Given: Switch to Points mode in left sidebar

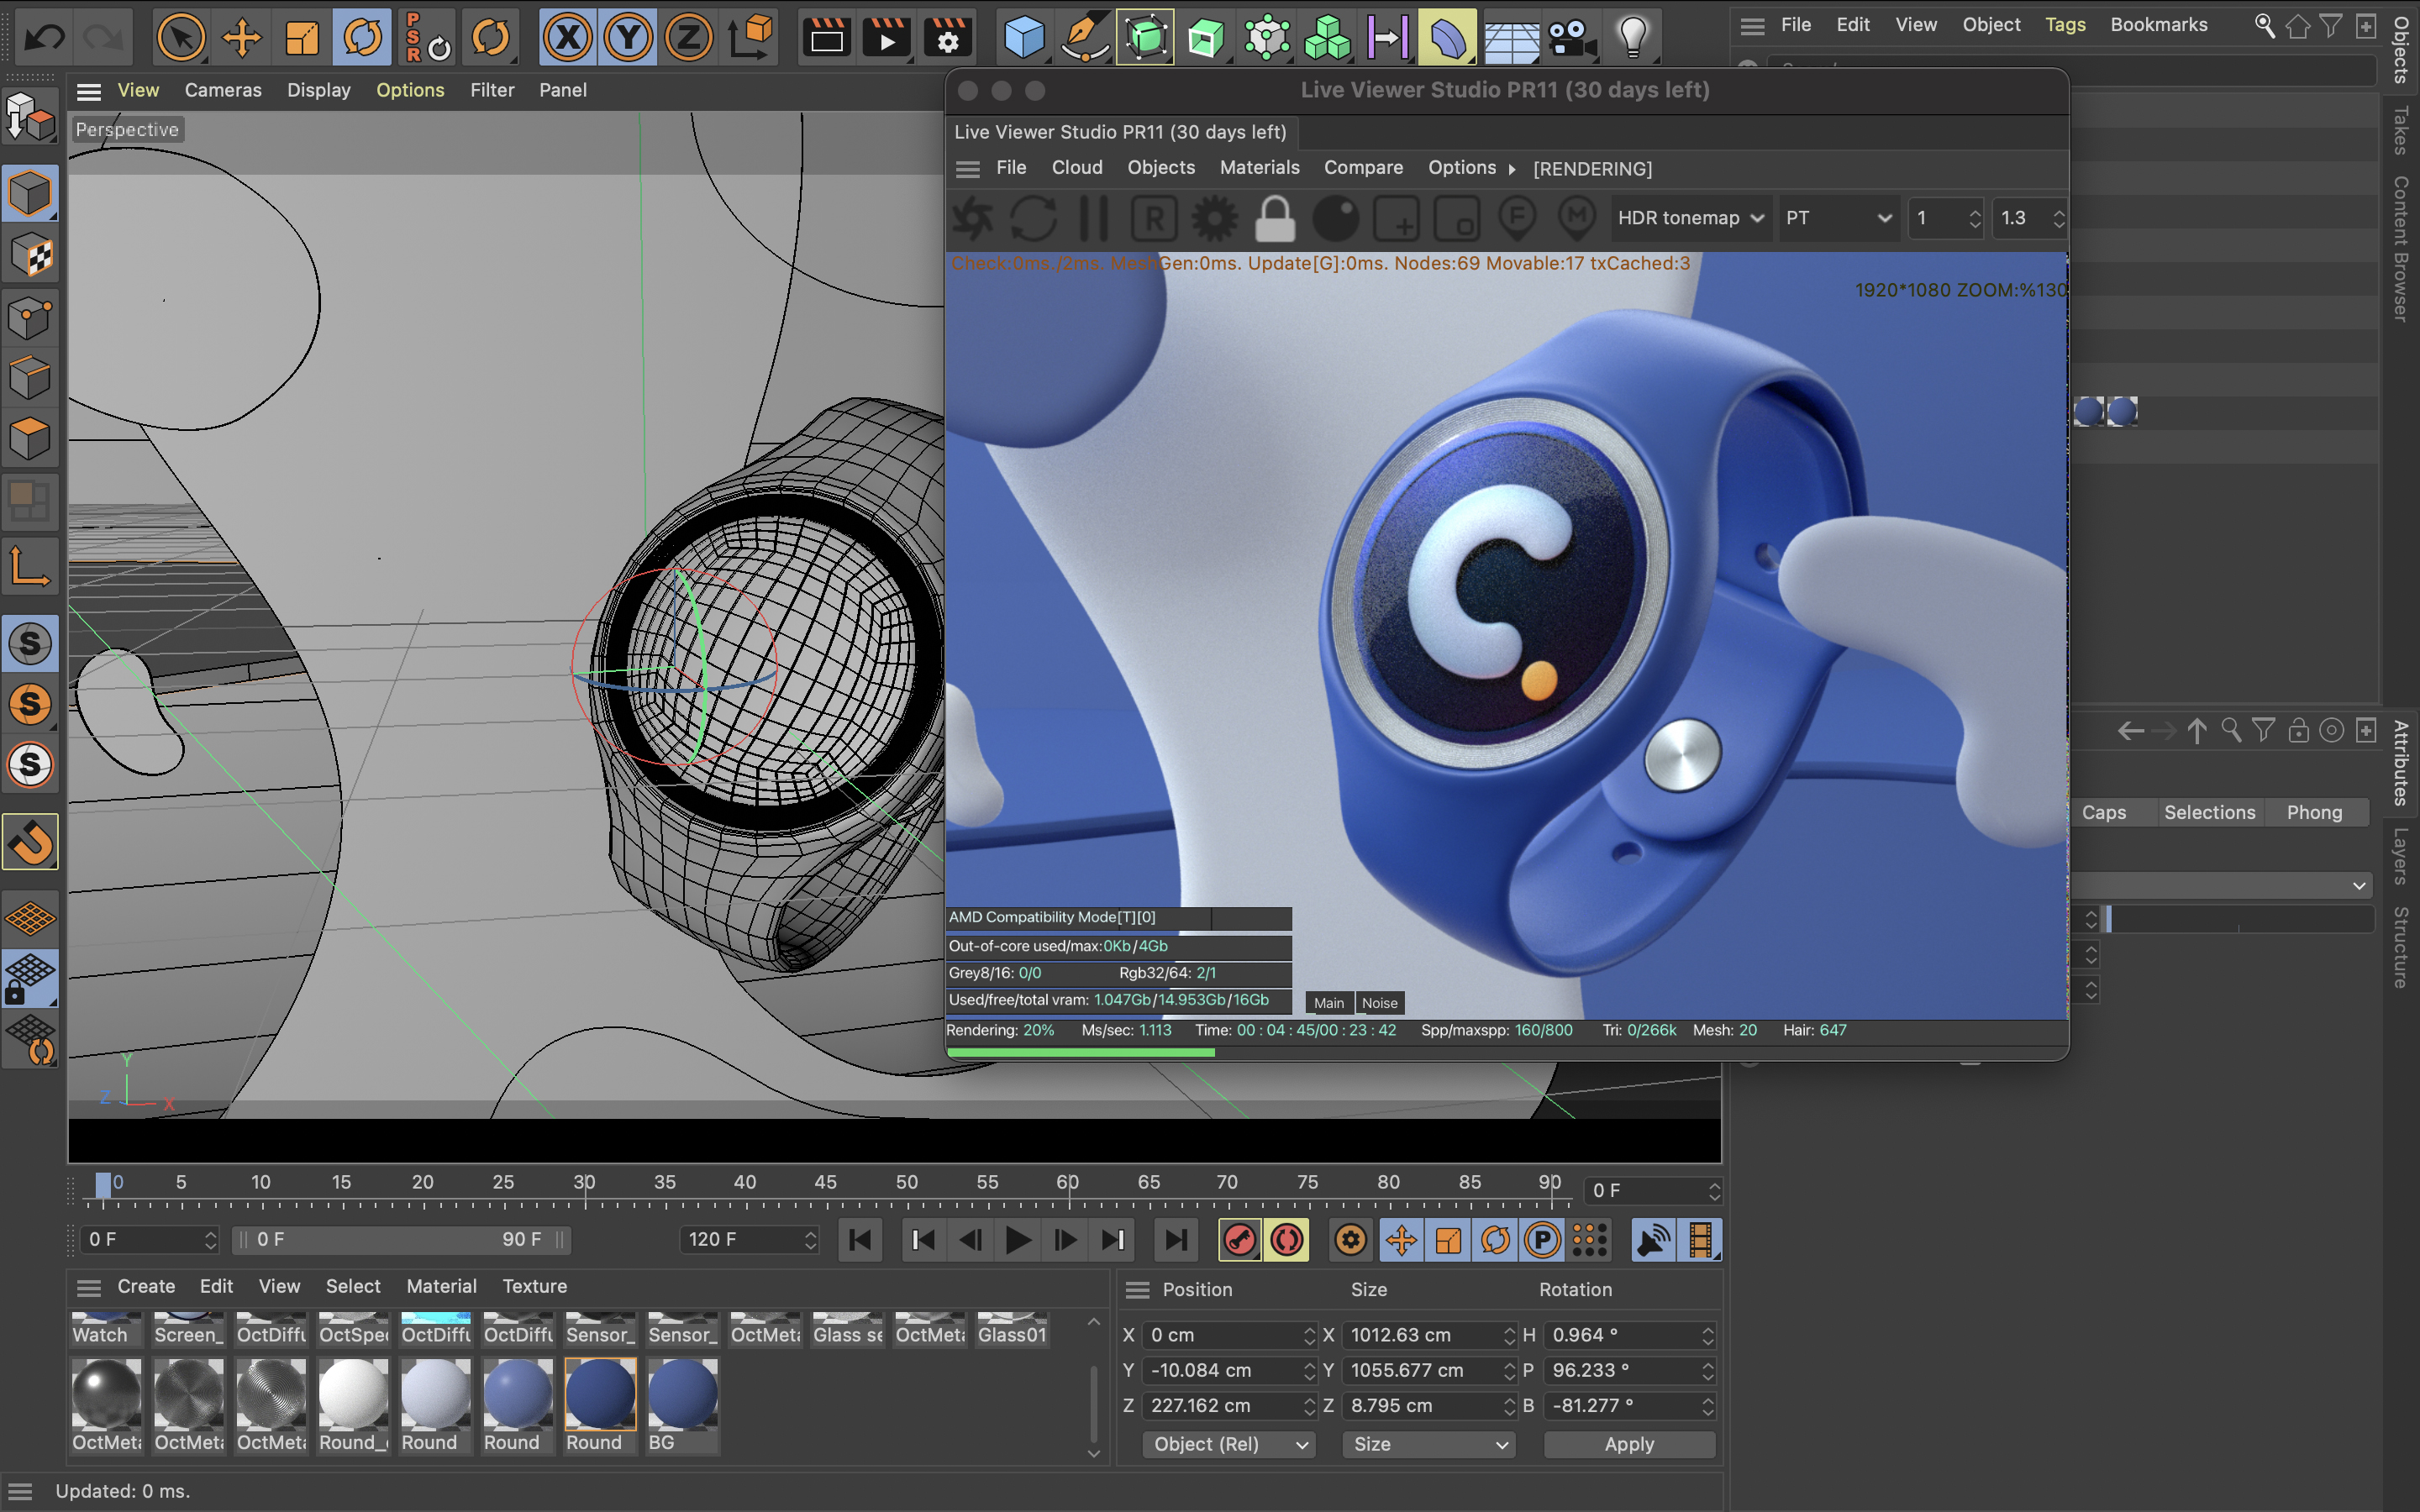Looking at the screenshot, I should [30, 317].
